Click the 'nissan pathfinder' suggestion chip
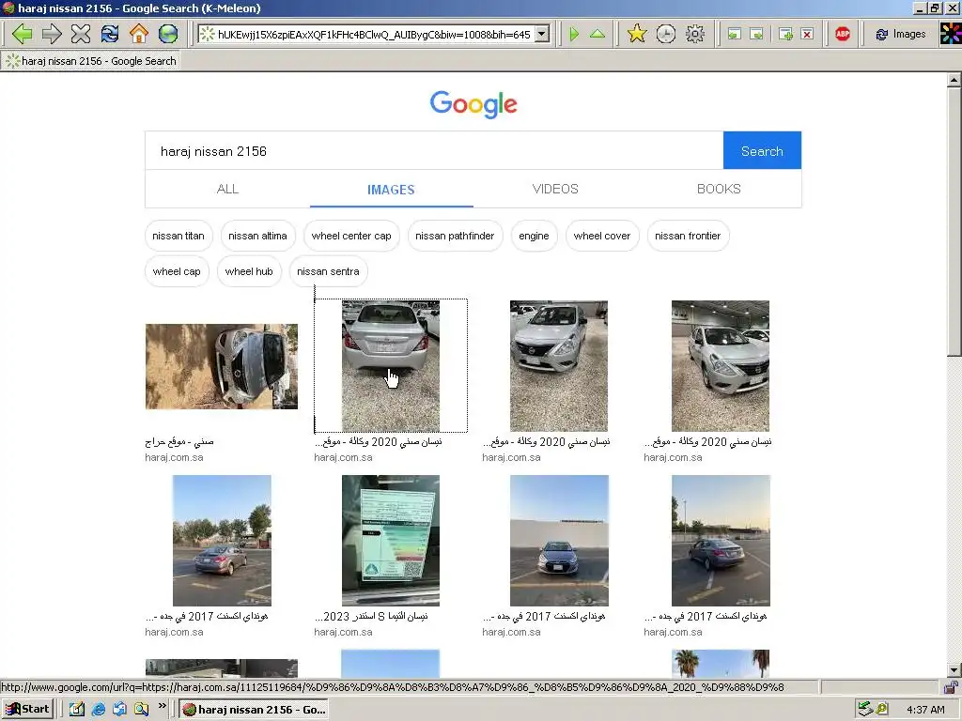 pos(455,236)
